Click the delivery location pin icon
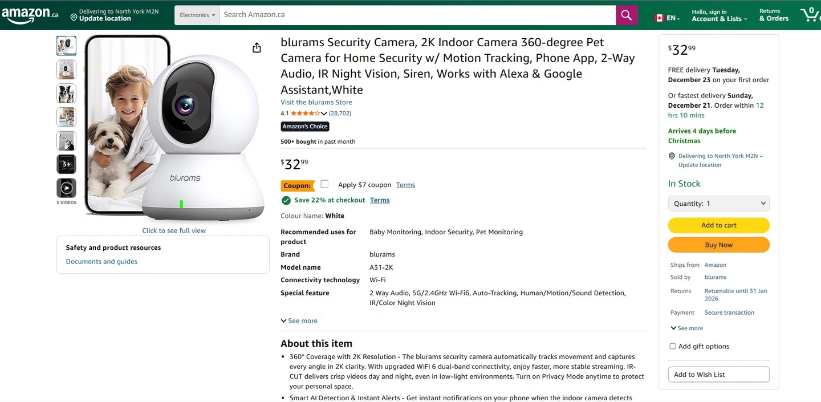The width and height of the screenshot is (821, 402). pos(74,18)
